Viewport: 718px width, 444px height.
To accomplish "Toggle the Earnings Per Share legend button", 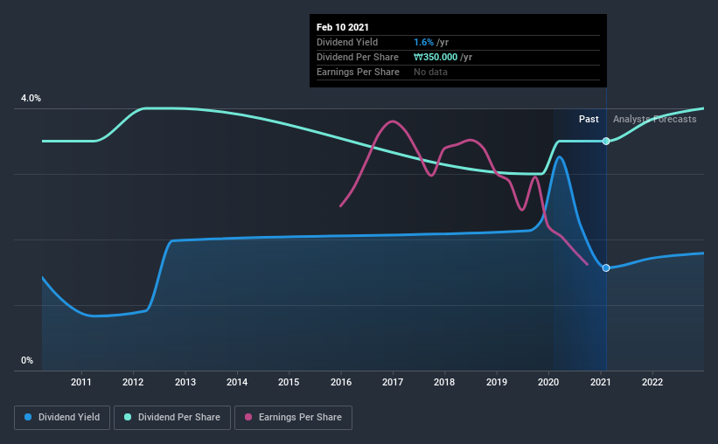I will tap(294, 418).
